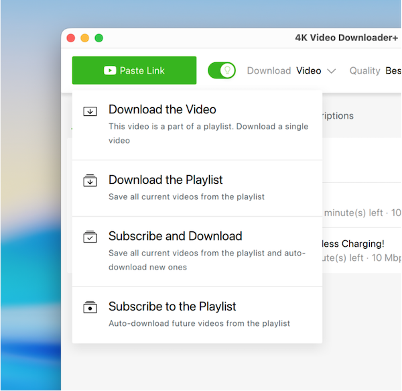Close the 4K Video Downloader+ window

click(x=72, y=38)
